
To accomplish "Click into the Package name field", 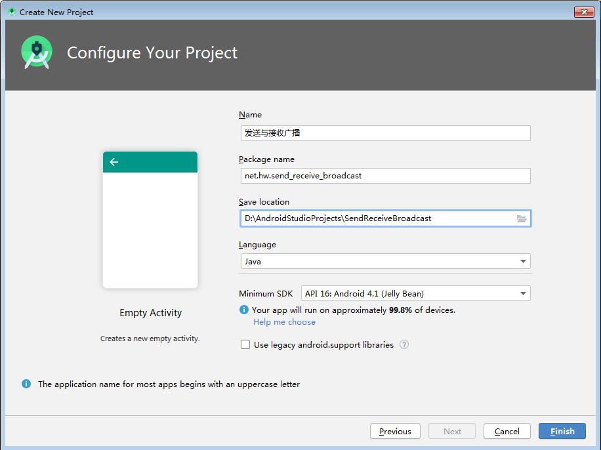I will (386, 176).
